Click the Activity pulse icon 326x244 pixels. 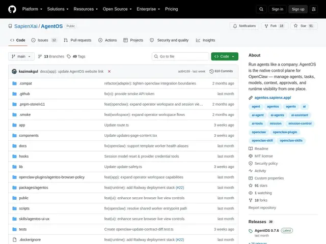coord(251,171)
